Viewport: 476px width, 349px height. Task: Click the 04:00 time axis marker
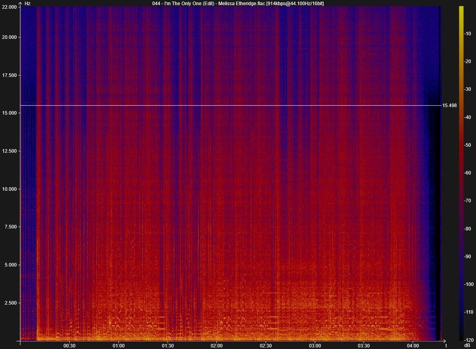[x=413, y=345]
